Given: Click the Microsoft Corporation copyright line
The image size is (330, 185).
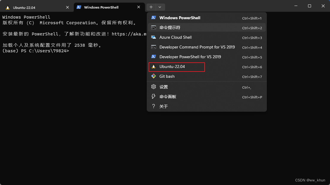Looking at the screenshot, I should [x=69, y=23].
